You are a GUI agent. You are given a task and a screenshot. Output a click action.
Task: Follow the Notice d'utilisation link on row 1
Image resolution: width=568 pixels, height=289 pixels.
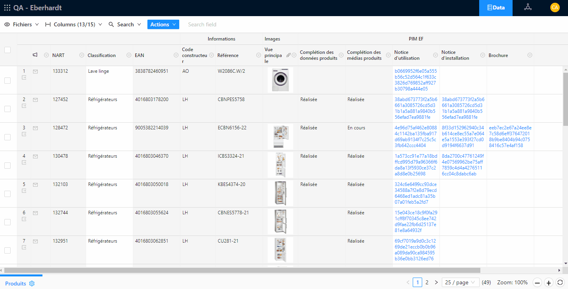click(x=414, y=80)
